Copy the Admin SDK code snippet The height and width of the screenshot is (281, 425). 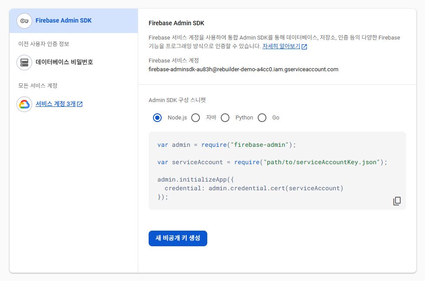click(x=397, y=201)
